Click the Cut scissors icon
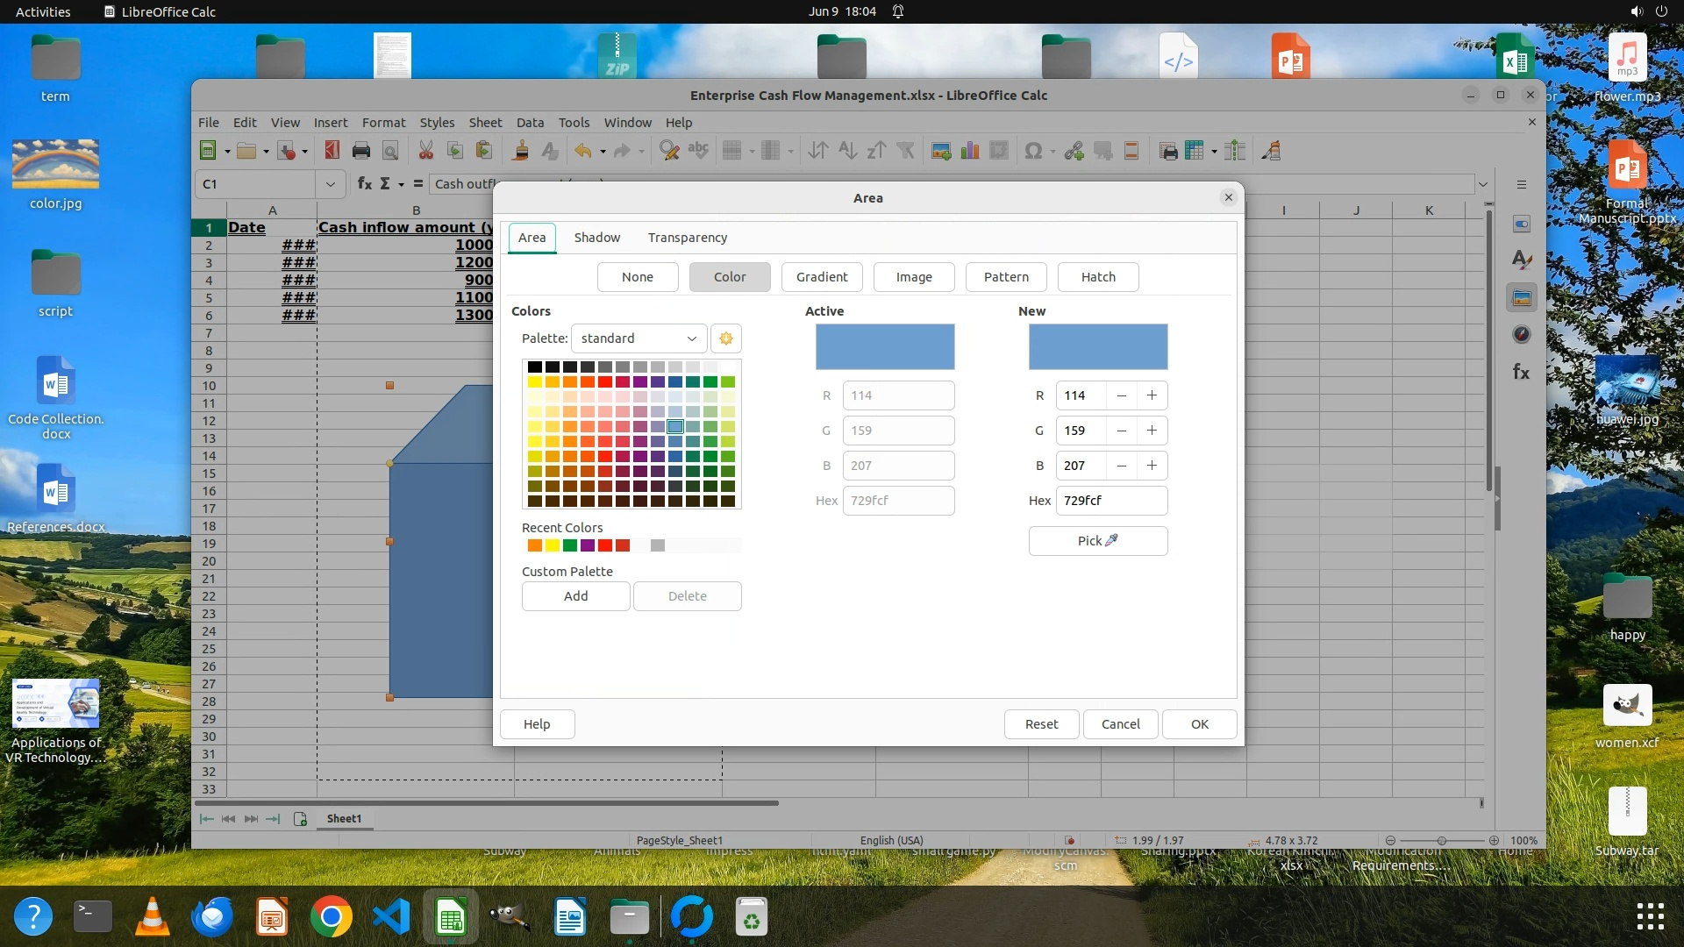1684x947 pixels. 426,151
